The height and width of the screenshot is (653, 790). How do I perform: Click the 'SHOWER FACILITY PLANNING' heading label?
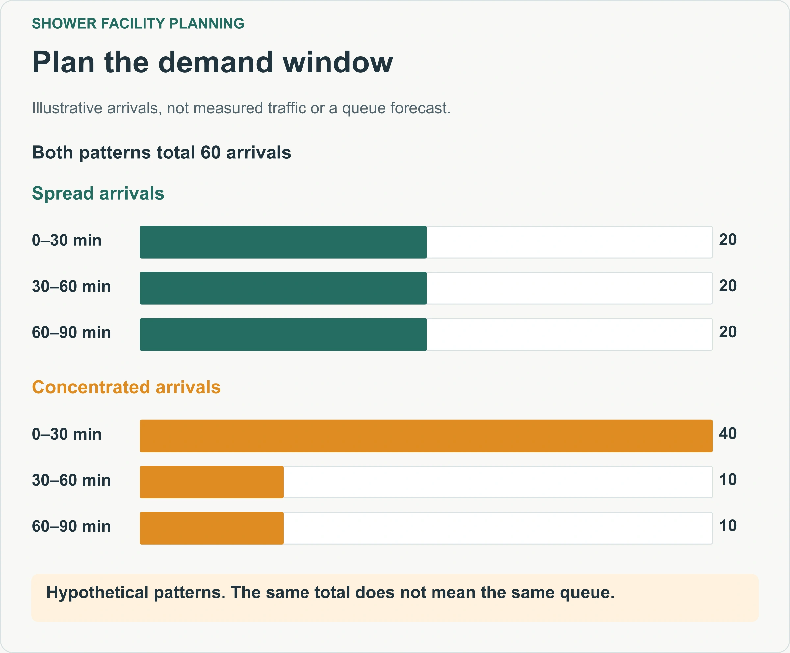[x=138, y=23]
